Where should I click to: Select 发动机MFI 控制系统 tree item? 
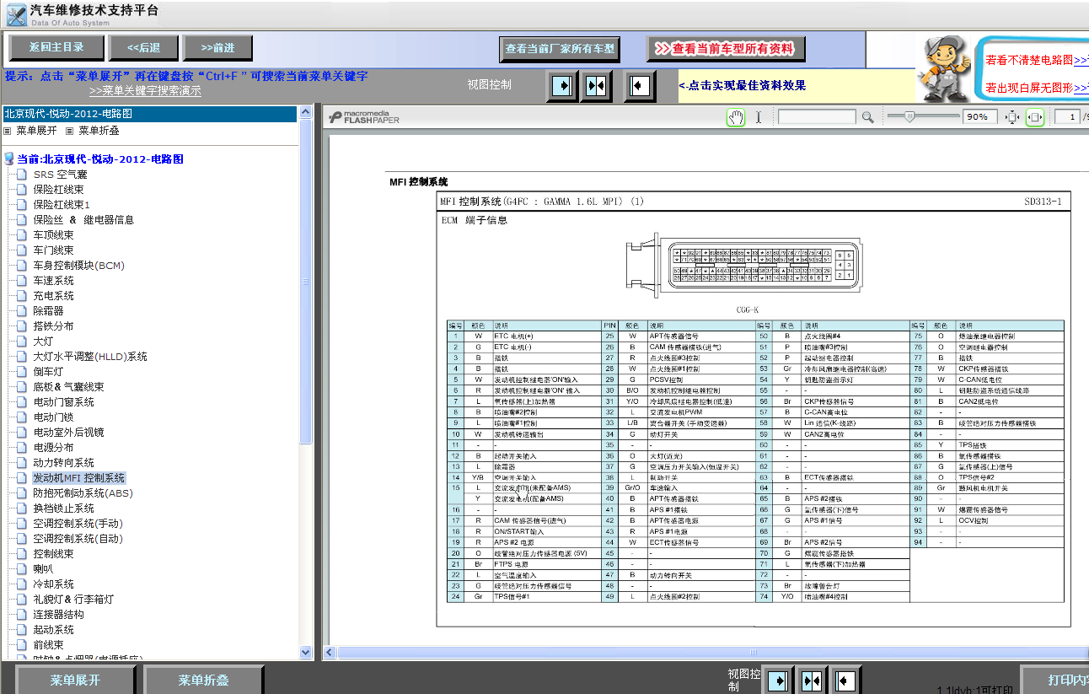(78, 478)
